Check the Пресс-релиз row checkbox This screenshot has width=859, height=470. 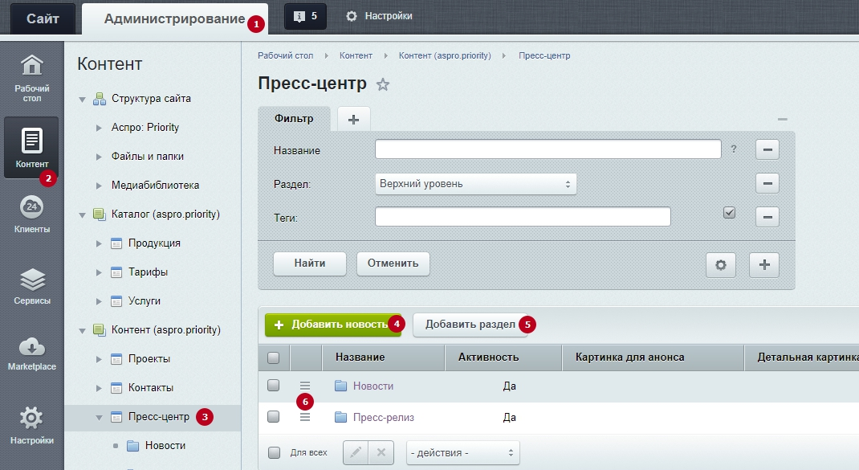click(274, 417)
